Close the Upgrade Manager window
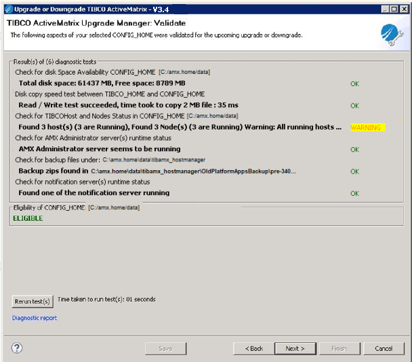This screenshot has height=362, width=412. click(x=404, y=9)
